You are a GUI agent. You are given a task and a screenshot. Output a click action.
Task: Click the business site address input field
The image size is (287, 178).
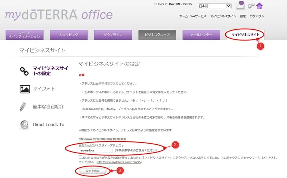(96, 150)
